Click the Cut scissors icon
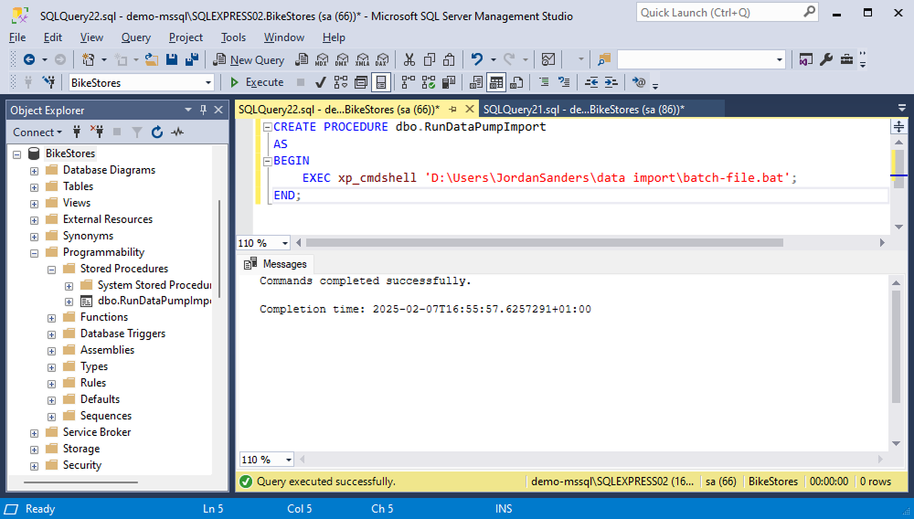The height and width of the screenshot is (519, 914). tap(409, 59)
